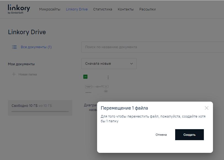224x160 pixels.
Task: Switch to the Рассылки tab
Action: pos(147,9)
